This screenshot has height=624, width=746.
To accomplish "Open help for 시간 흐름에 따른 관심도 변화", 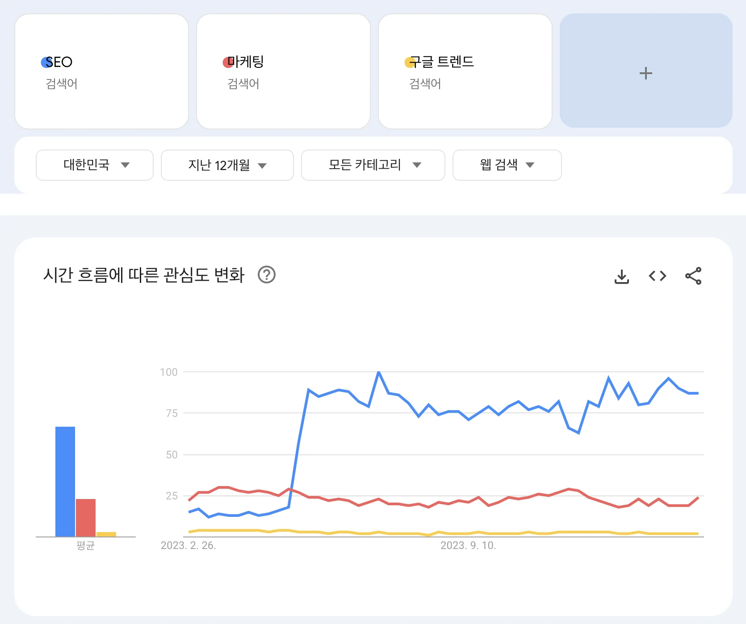I will click(x=267, y=275).
